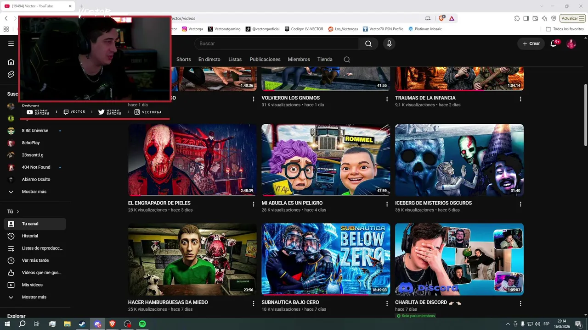The image size is (588, 330).
Task: Open Mis vídeos in sidebar
Action: click(35, 285)
